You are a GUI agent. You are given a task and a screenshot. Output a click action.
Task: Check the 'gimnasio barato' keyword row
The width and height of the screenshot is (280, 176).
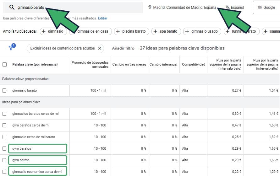[x=4, y=90]
